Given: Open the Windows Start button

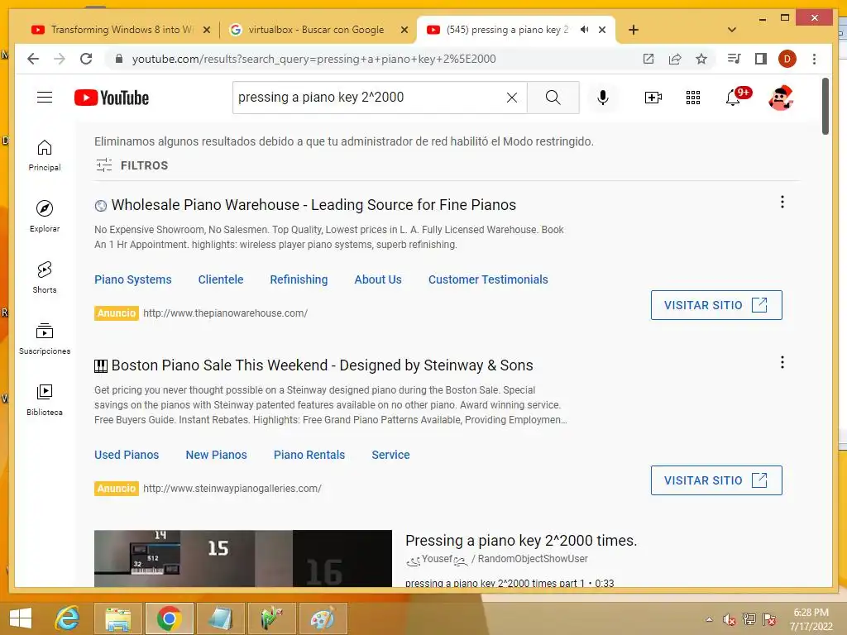Looking at the screenshot, I should (20, 618).
